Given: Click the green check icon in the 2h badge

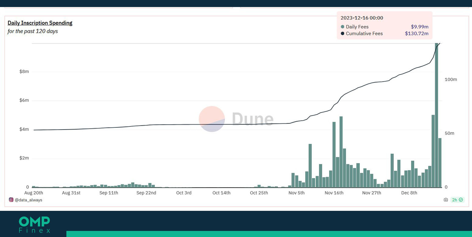Looking at the screenshot, I should (461, 200).
